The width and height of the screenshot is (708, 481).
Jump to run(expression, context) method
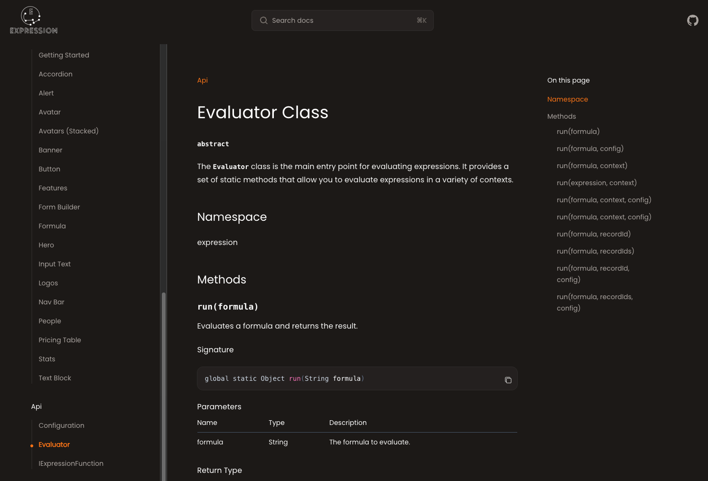[596, 183]
